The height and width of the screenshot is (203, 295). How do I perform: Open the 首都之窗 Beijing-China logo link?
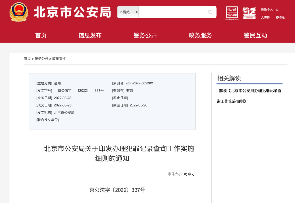coord(232,12)
